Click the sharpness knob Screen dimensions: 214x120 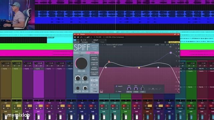tap(78, 88)
